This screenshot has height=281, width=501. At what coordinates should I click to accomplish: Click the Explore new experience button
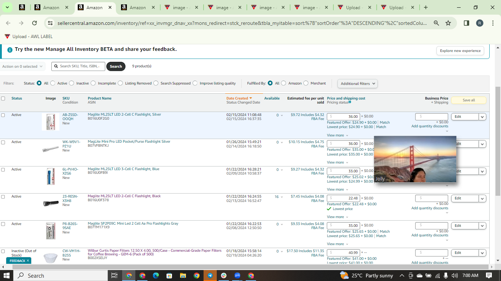[x=460, y=51]
